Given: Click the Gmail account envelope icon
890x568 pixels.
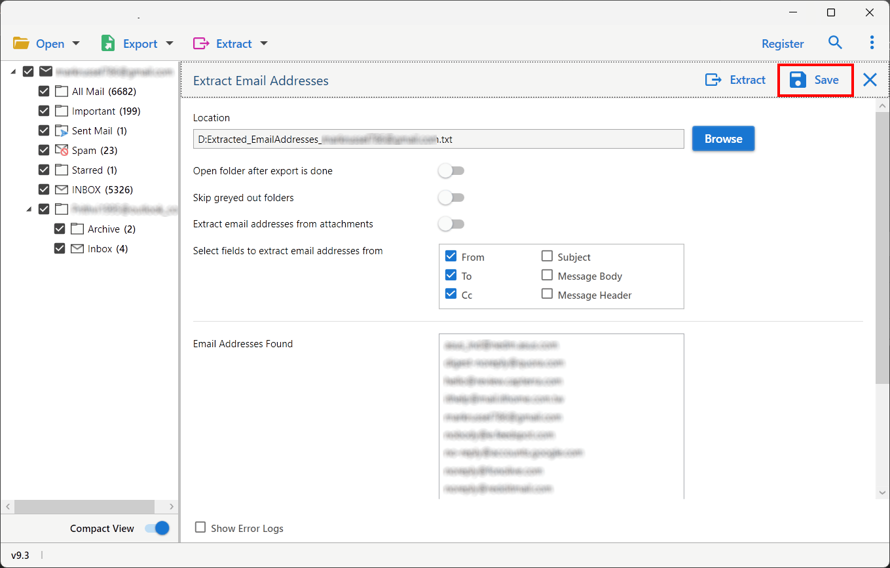Looking at the screenshot, I should [x=46, y=71].
